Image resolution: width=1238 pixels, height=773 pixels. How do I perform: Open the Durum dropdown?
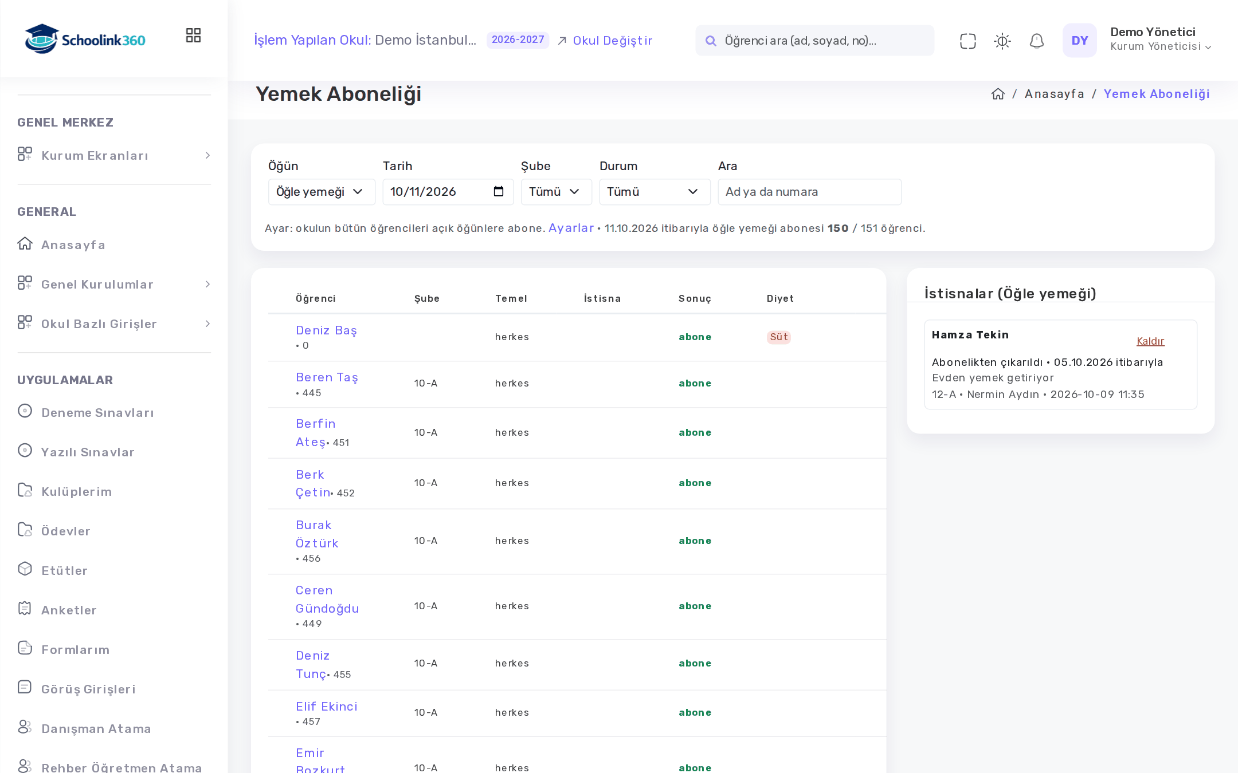[655, 192]
